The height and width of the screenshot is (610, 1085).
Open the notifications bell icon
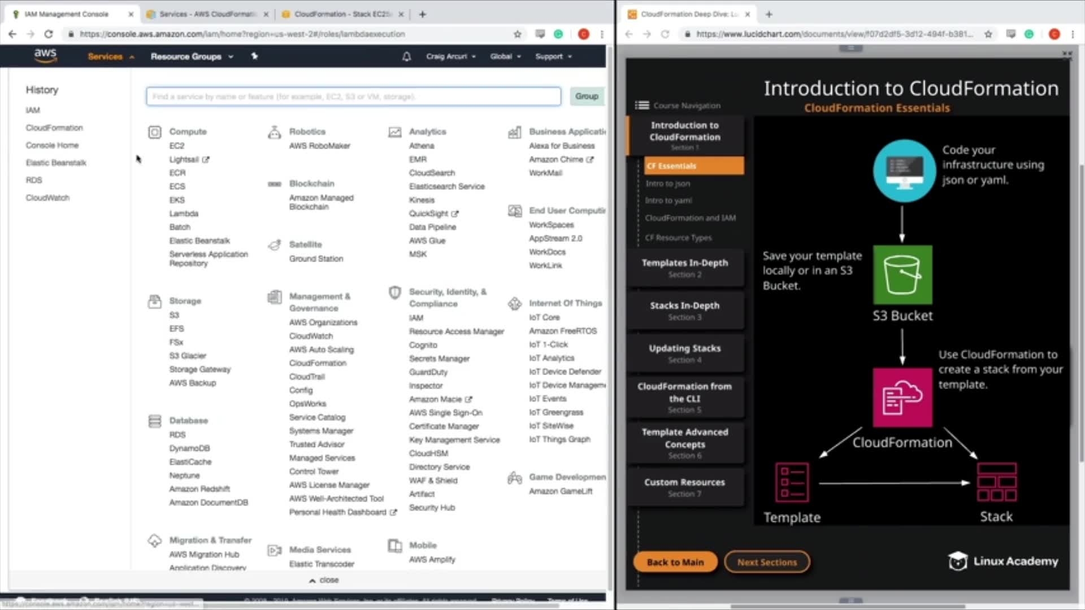tap(406, 56)
